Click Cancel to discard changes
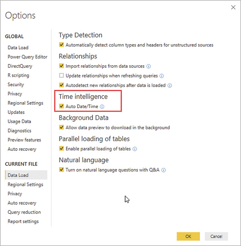Screen dimensions: 241x246 click(x=217, y=236)
